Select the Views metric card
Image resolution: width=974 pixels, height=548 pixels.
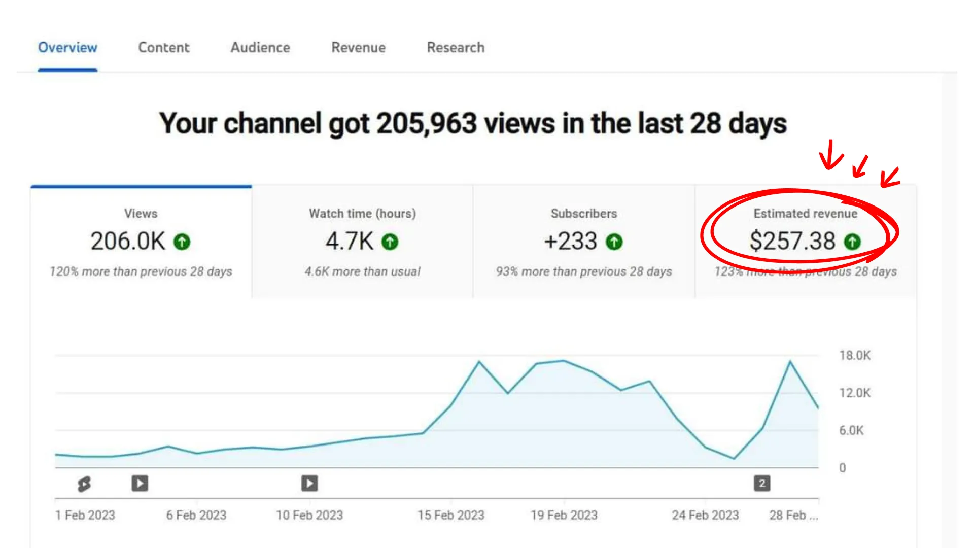(x=141, y=242)
